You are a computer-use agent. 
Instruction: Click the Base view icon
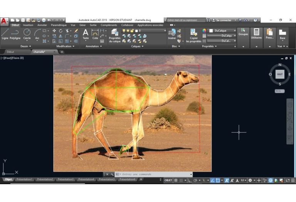(x=283, y=34)
